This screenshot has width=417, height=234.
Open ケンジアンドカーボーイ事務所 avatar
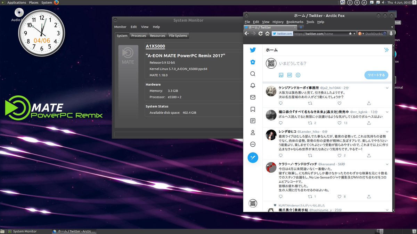coord(271,91)
